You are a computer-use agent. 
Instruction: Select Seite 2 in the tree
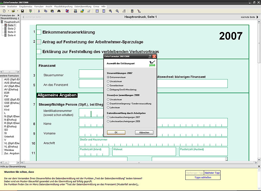[11, 29]
